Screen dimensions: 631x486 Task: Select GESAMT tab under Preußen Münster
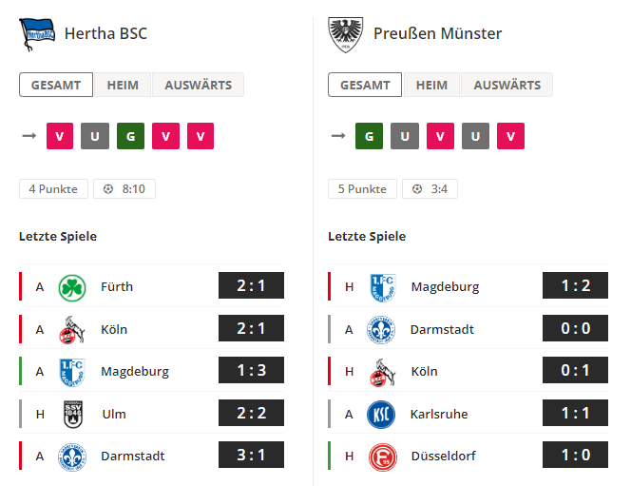tap(365, 85)
